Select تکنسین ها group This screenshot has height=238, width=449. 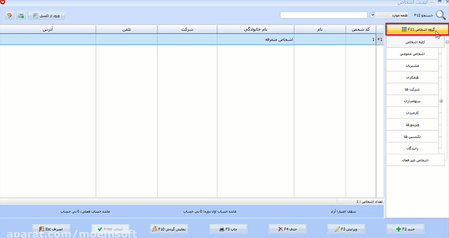[x=412, y=137]
